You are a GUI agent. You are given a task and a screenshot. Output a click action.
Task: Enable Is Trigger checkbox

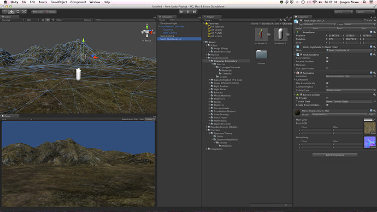point(327,98)
